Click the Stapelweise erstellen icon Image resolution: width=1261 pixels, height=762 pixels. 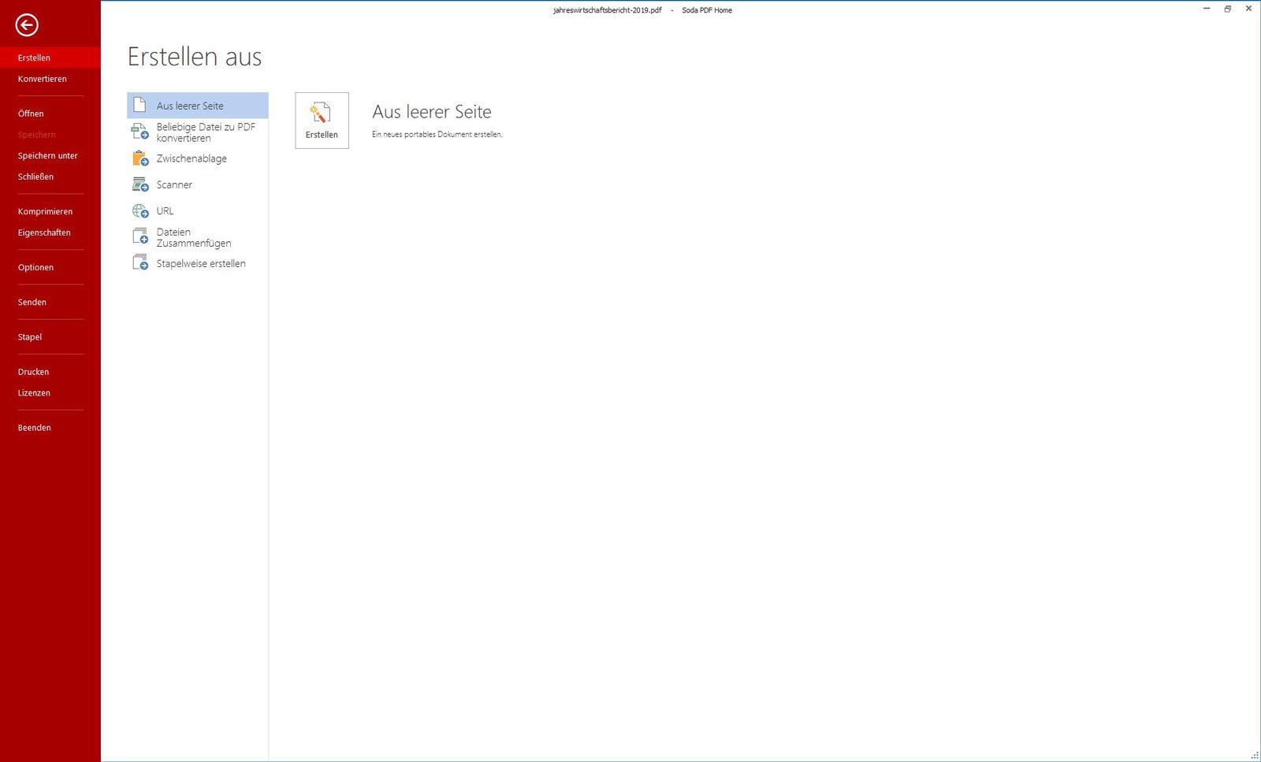pos(140,263)
